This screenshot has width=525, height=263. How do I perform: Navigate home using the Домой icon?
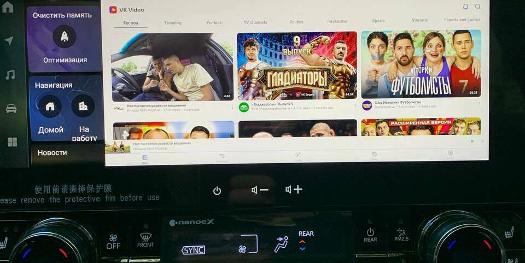tap(50, 106)
